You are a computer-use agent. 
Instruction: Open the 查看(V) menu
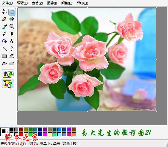[x=37, y=3]
